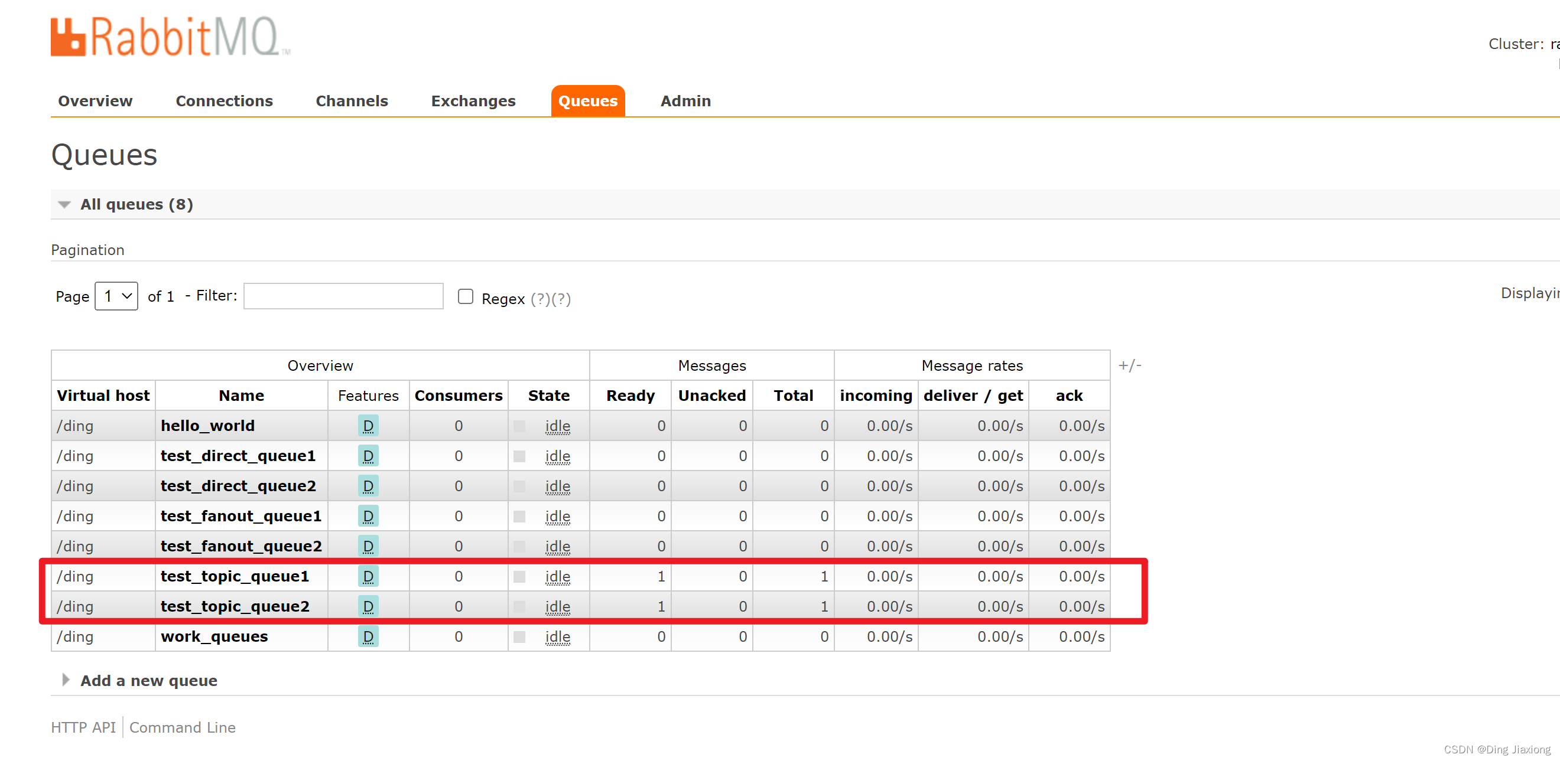Click the state indicator square for work_queues

(519, 638)
